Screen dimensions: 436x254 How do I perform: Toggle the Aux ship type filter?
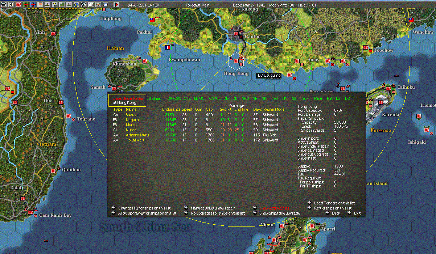point(305,98)
